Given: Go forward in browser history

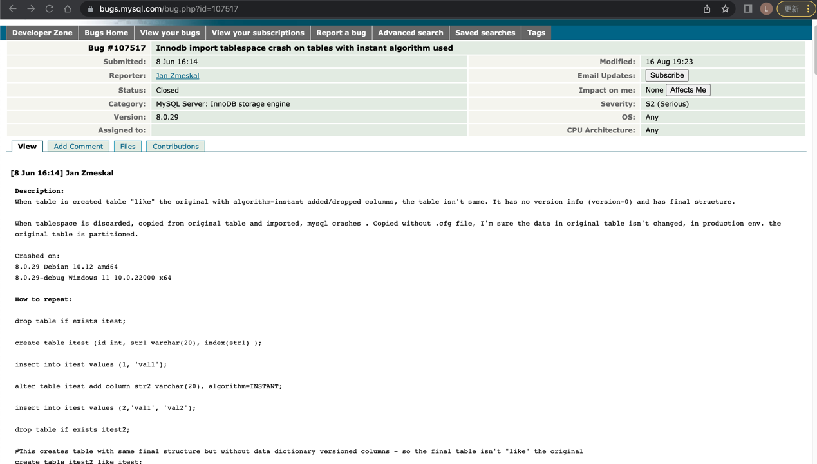Looking at the screenshot, I should [x=31, y=9].
